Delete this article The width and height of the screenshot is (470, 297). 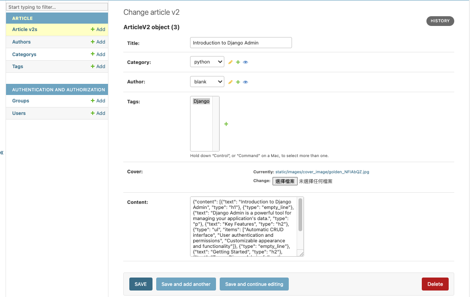coord(435,284)
